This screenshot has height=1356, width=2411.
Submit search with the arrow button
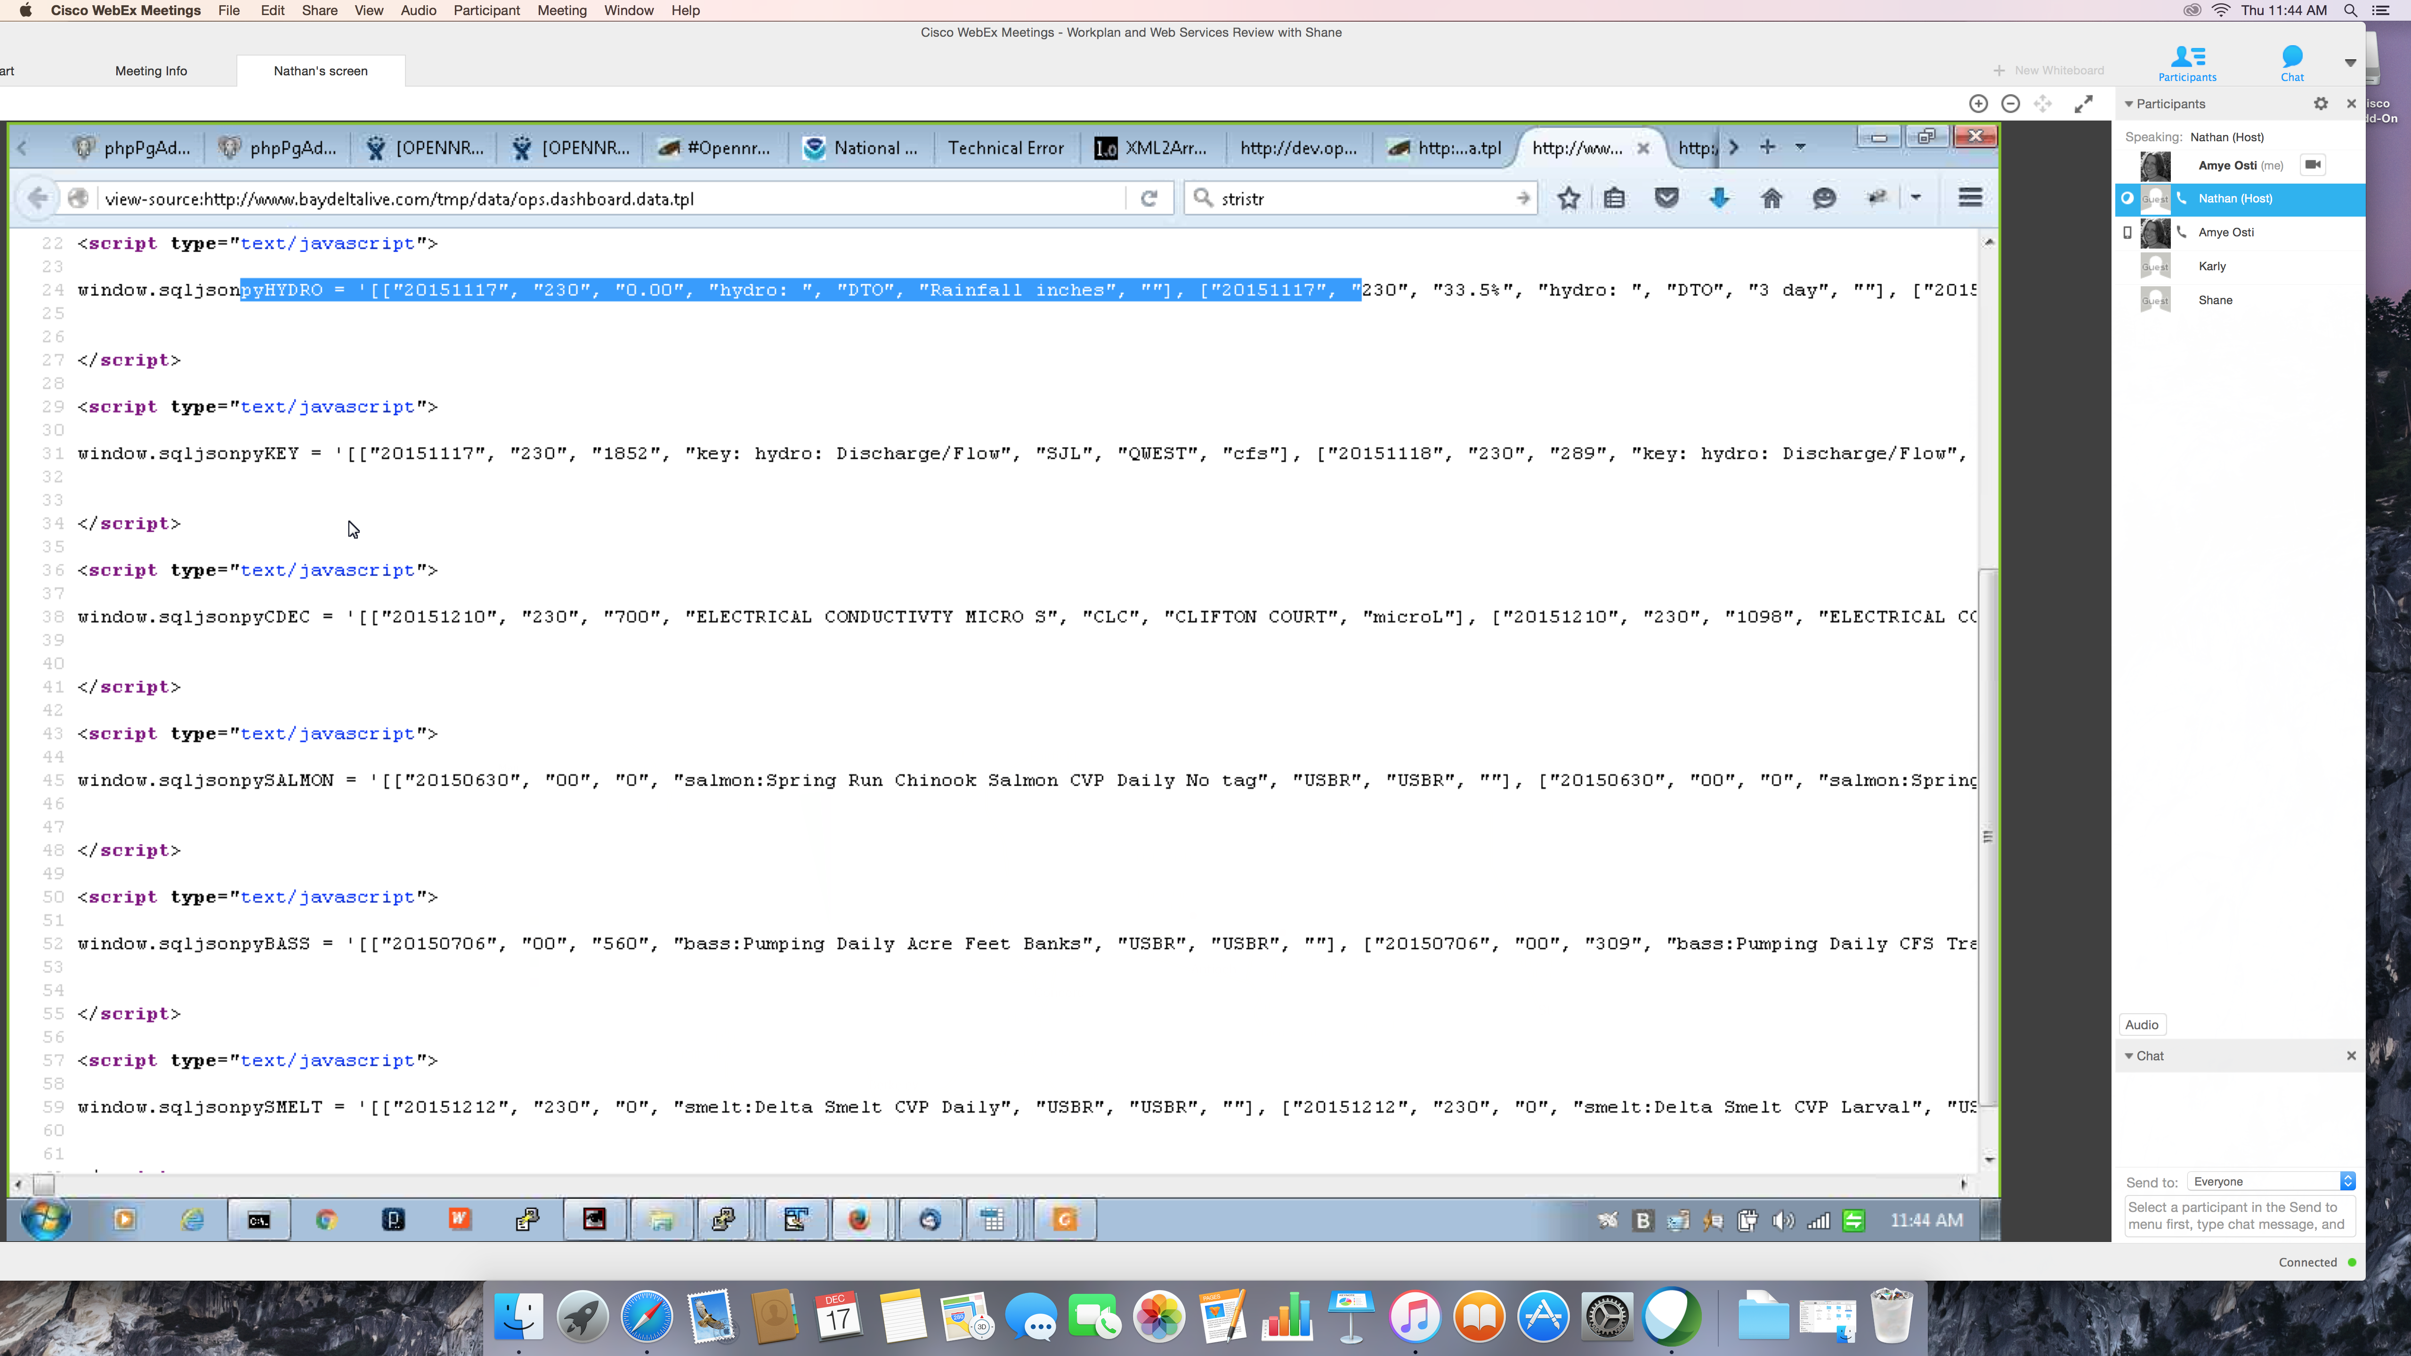(x=1523, y=198)
